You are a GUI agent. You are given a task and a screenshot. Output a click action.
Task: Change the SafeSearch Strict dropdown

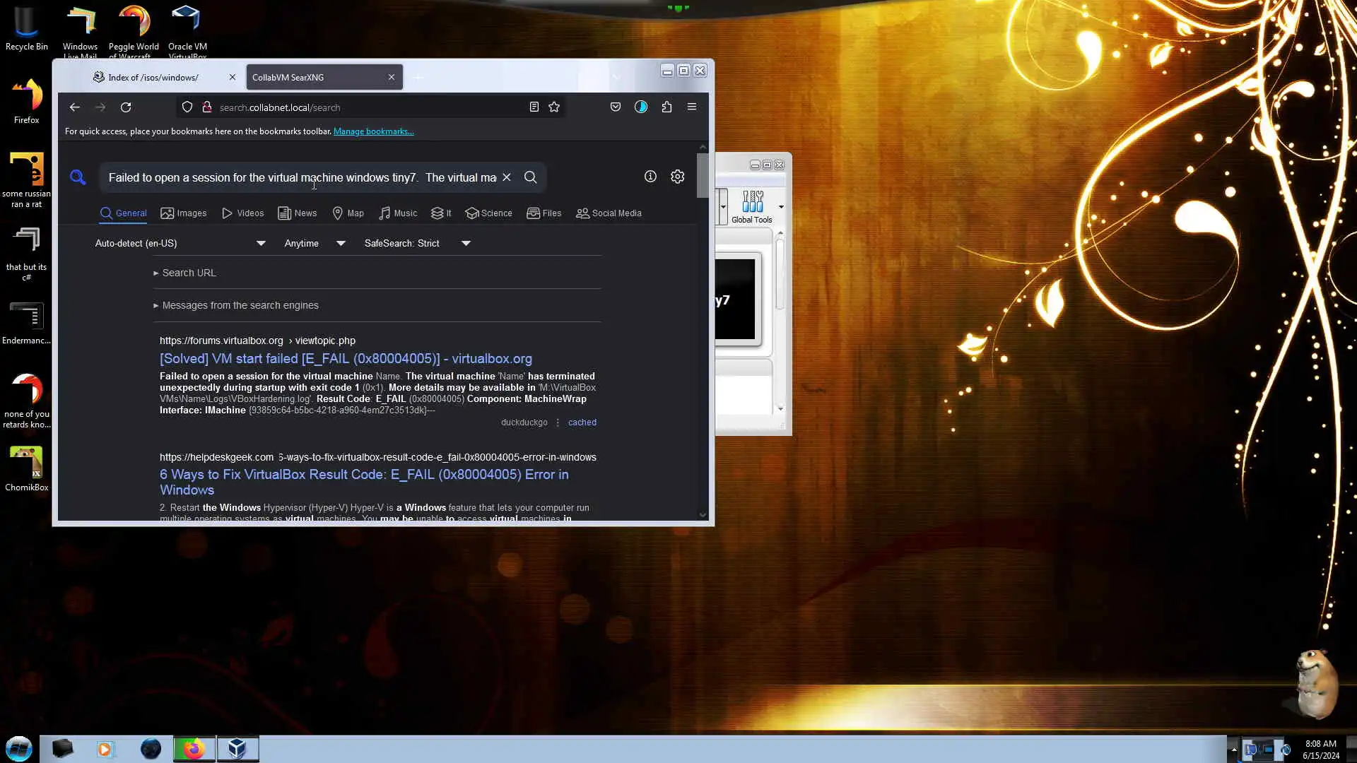pyautogui.click(x=417, y=243)
